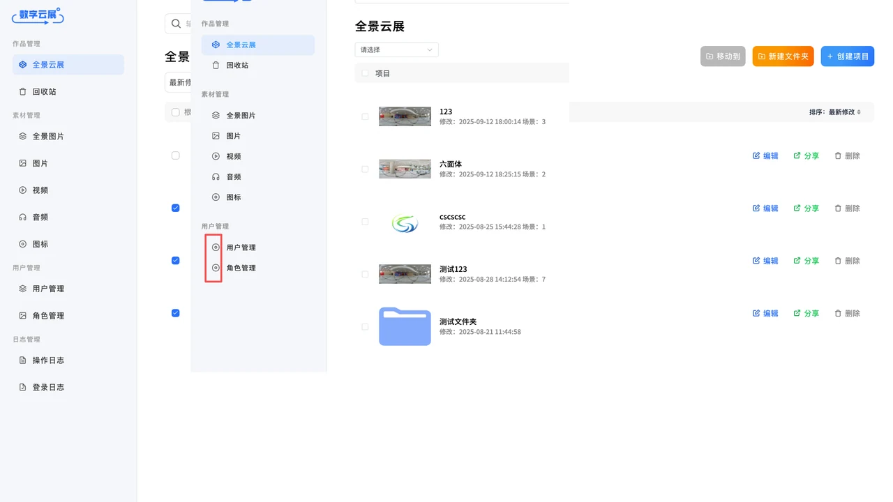Screen dimensions: 893x502
Task: Click the topmost 编辑 link
Action: tap(765, 156)
